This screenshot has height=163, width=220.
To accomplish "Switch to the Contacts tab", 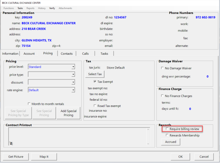I will (x=67, y=53).
